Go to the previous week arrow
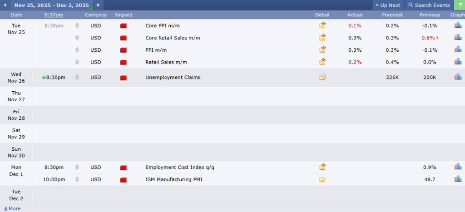Viewport: 465px width, 212px height. [x=5, y=5]
